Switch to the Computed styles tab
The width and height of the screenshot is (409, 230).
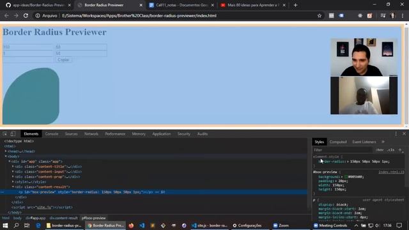pyautogui.click(x=338, y=142)
